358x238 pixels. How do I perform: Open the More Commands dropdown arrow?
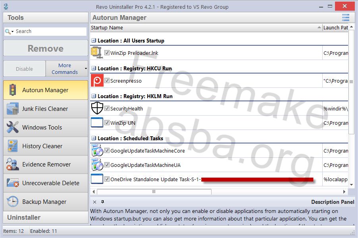coord(86,69)
